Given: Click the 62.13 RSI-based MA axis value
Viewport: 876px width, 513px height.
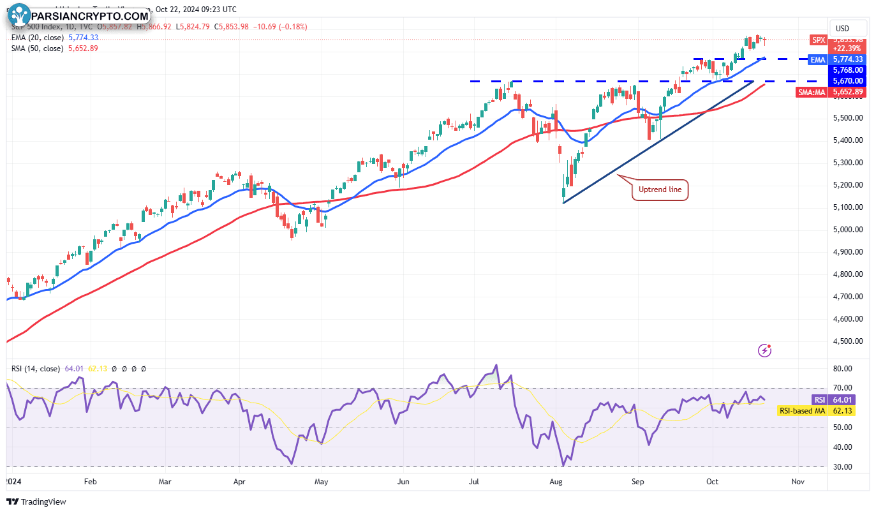Looking at the screenshot, I should [842, 411].
